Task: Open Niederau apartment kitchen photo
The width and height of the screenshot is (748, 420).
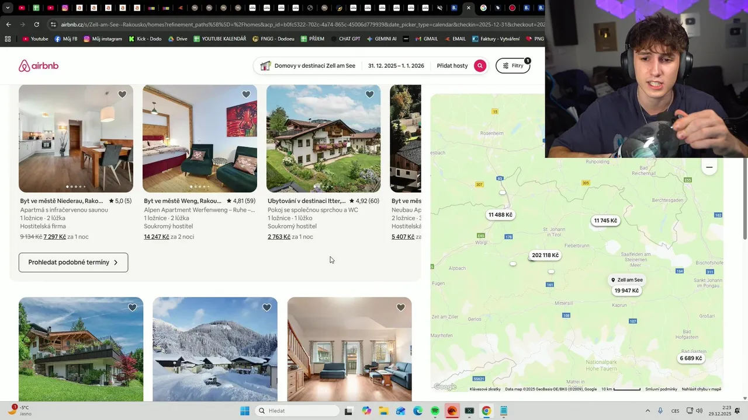Action: (x=76, y=139)
